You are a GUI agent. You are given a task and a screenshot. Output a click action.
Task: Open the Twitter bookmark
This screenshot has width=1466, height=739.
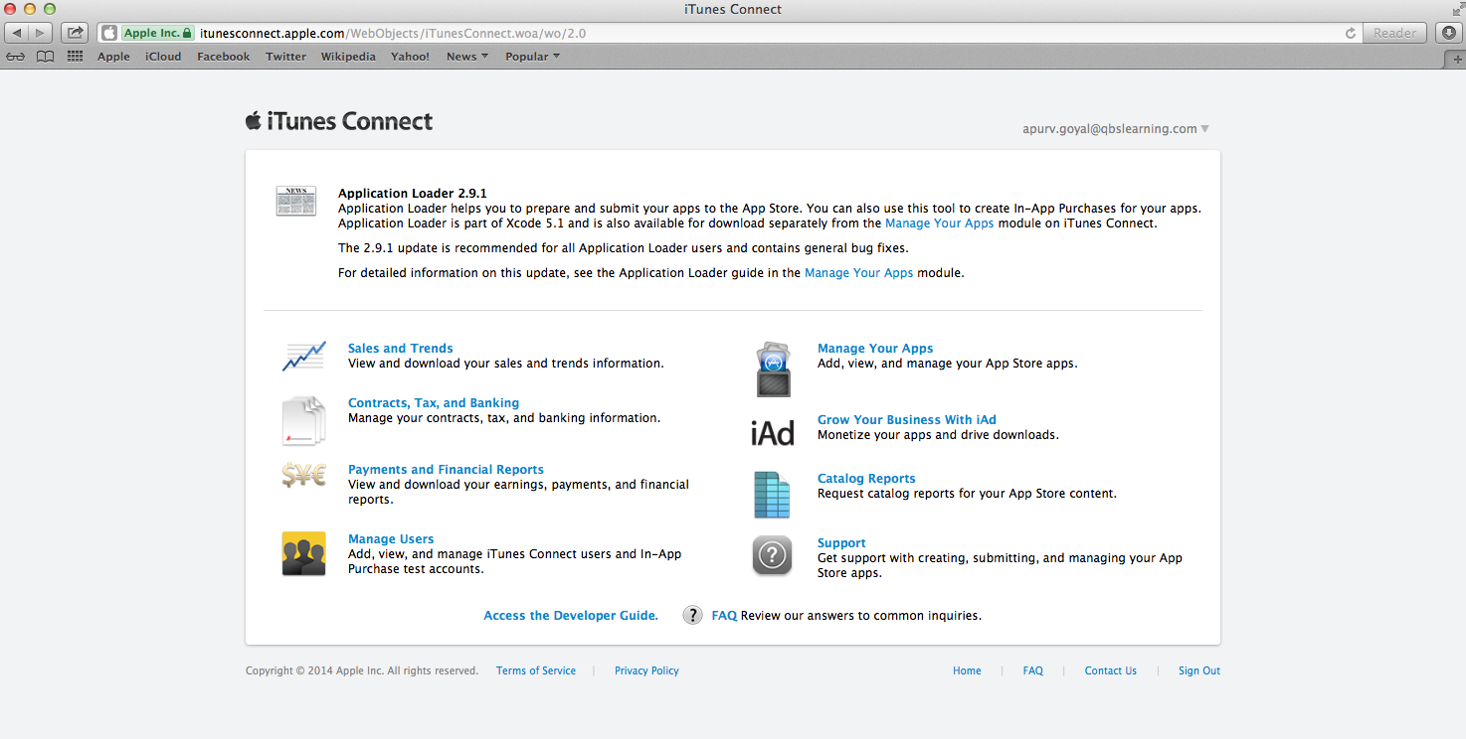click(285, 57)
